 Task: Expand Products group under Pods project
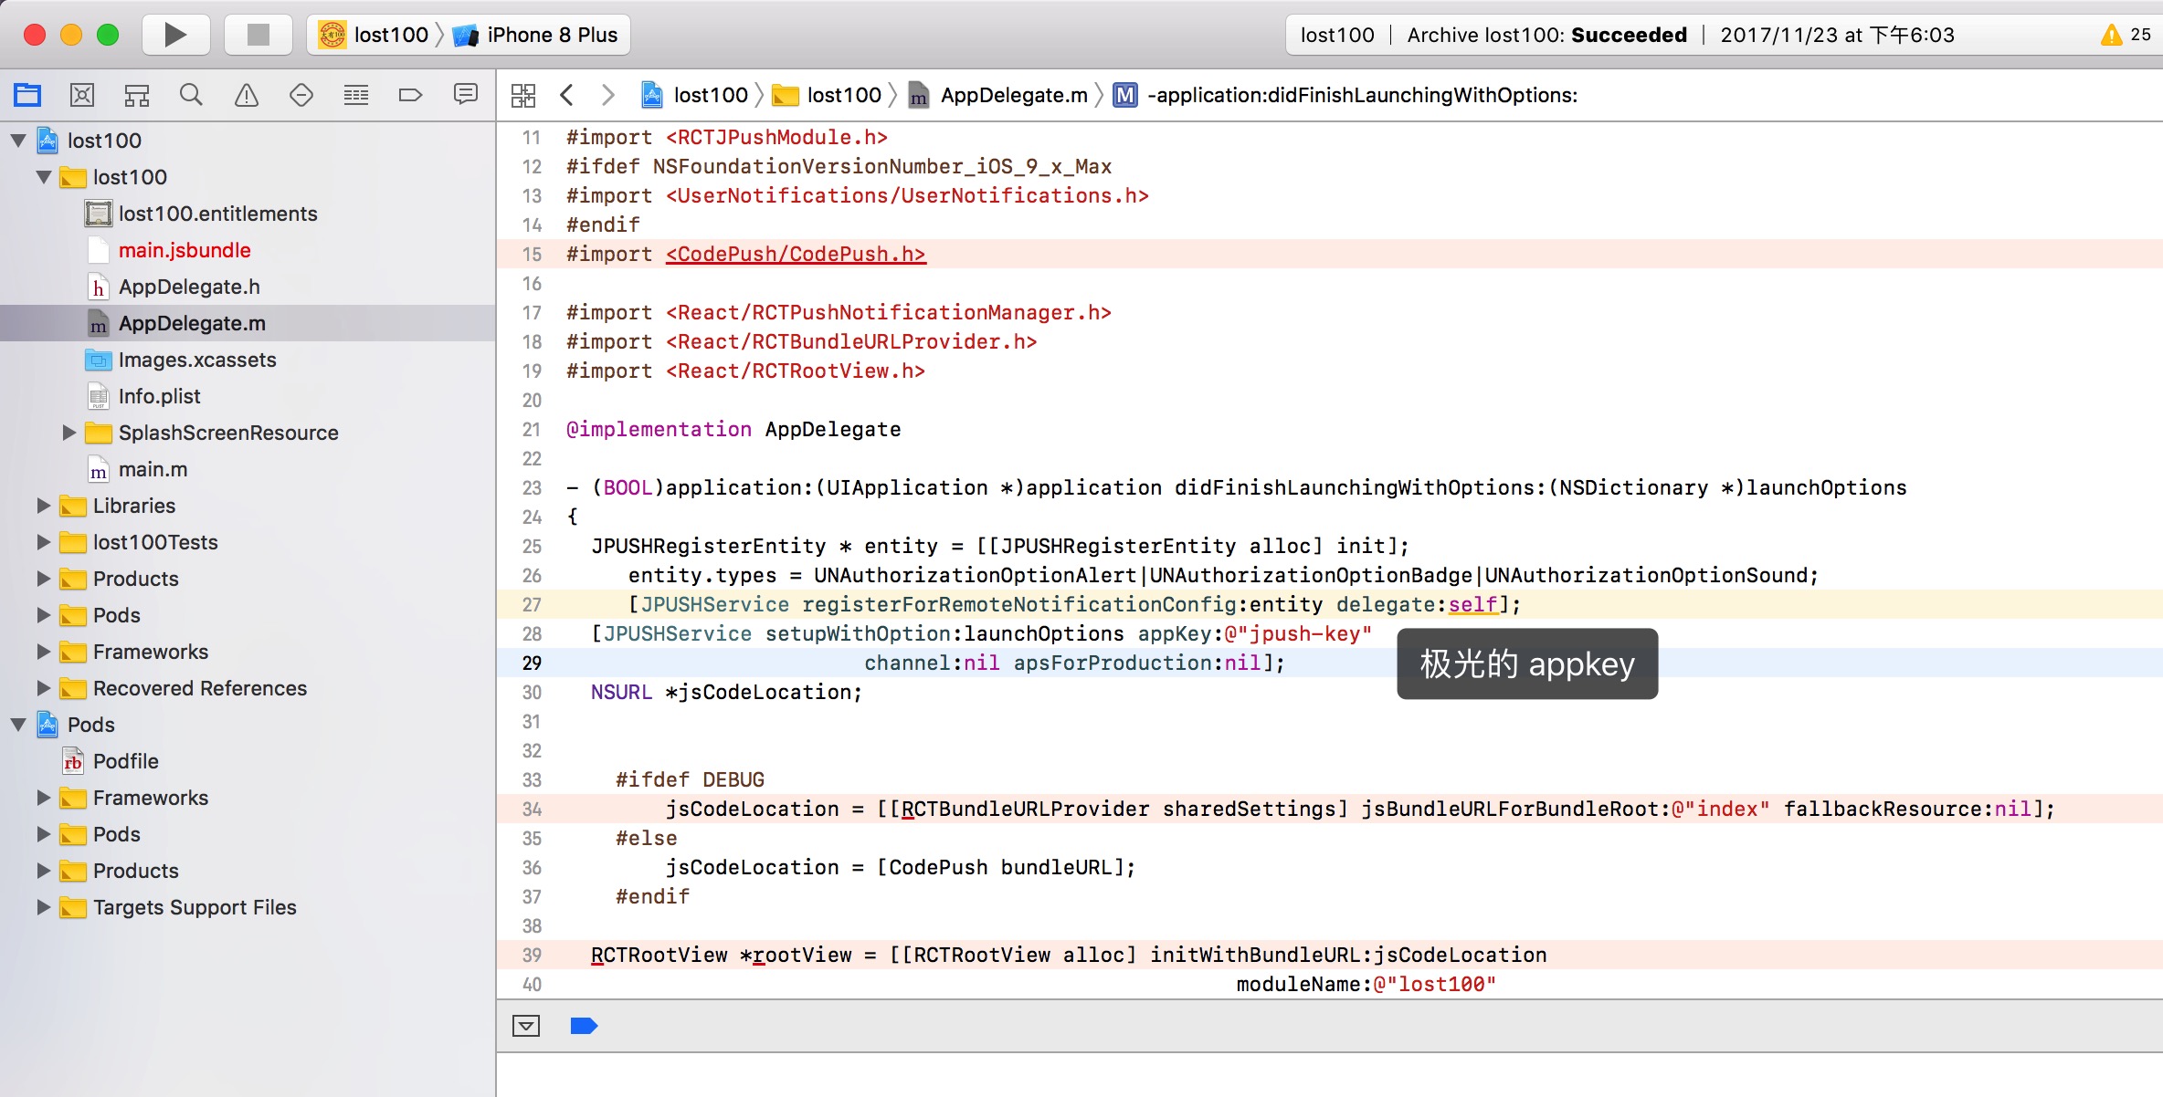click(44, 871)
